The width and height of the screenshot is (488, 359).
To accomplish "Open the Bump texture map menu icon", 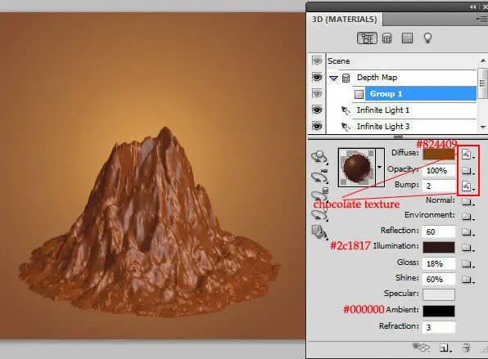I will (468, 186).
